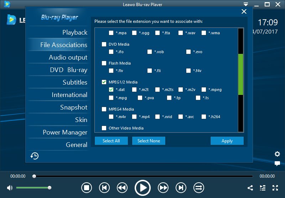Screen dimensions: 285x198
Task: Open the title bar dropdown menu arrow
Action: pyautogui.click(x=246, y=4)
